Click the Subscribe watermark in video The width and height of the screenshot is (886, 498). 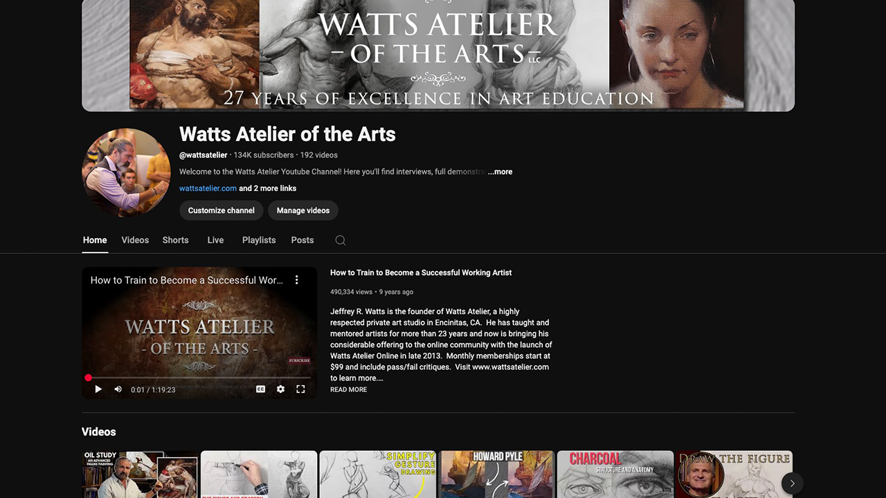point(299,360)
